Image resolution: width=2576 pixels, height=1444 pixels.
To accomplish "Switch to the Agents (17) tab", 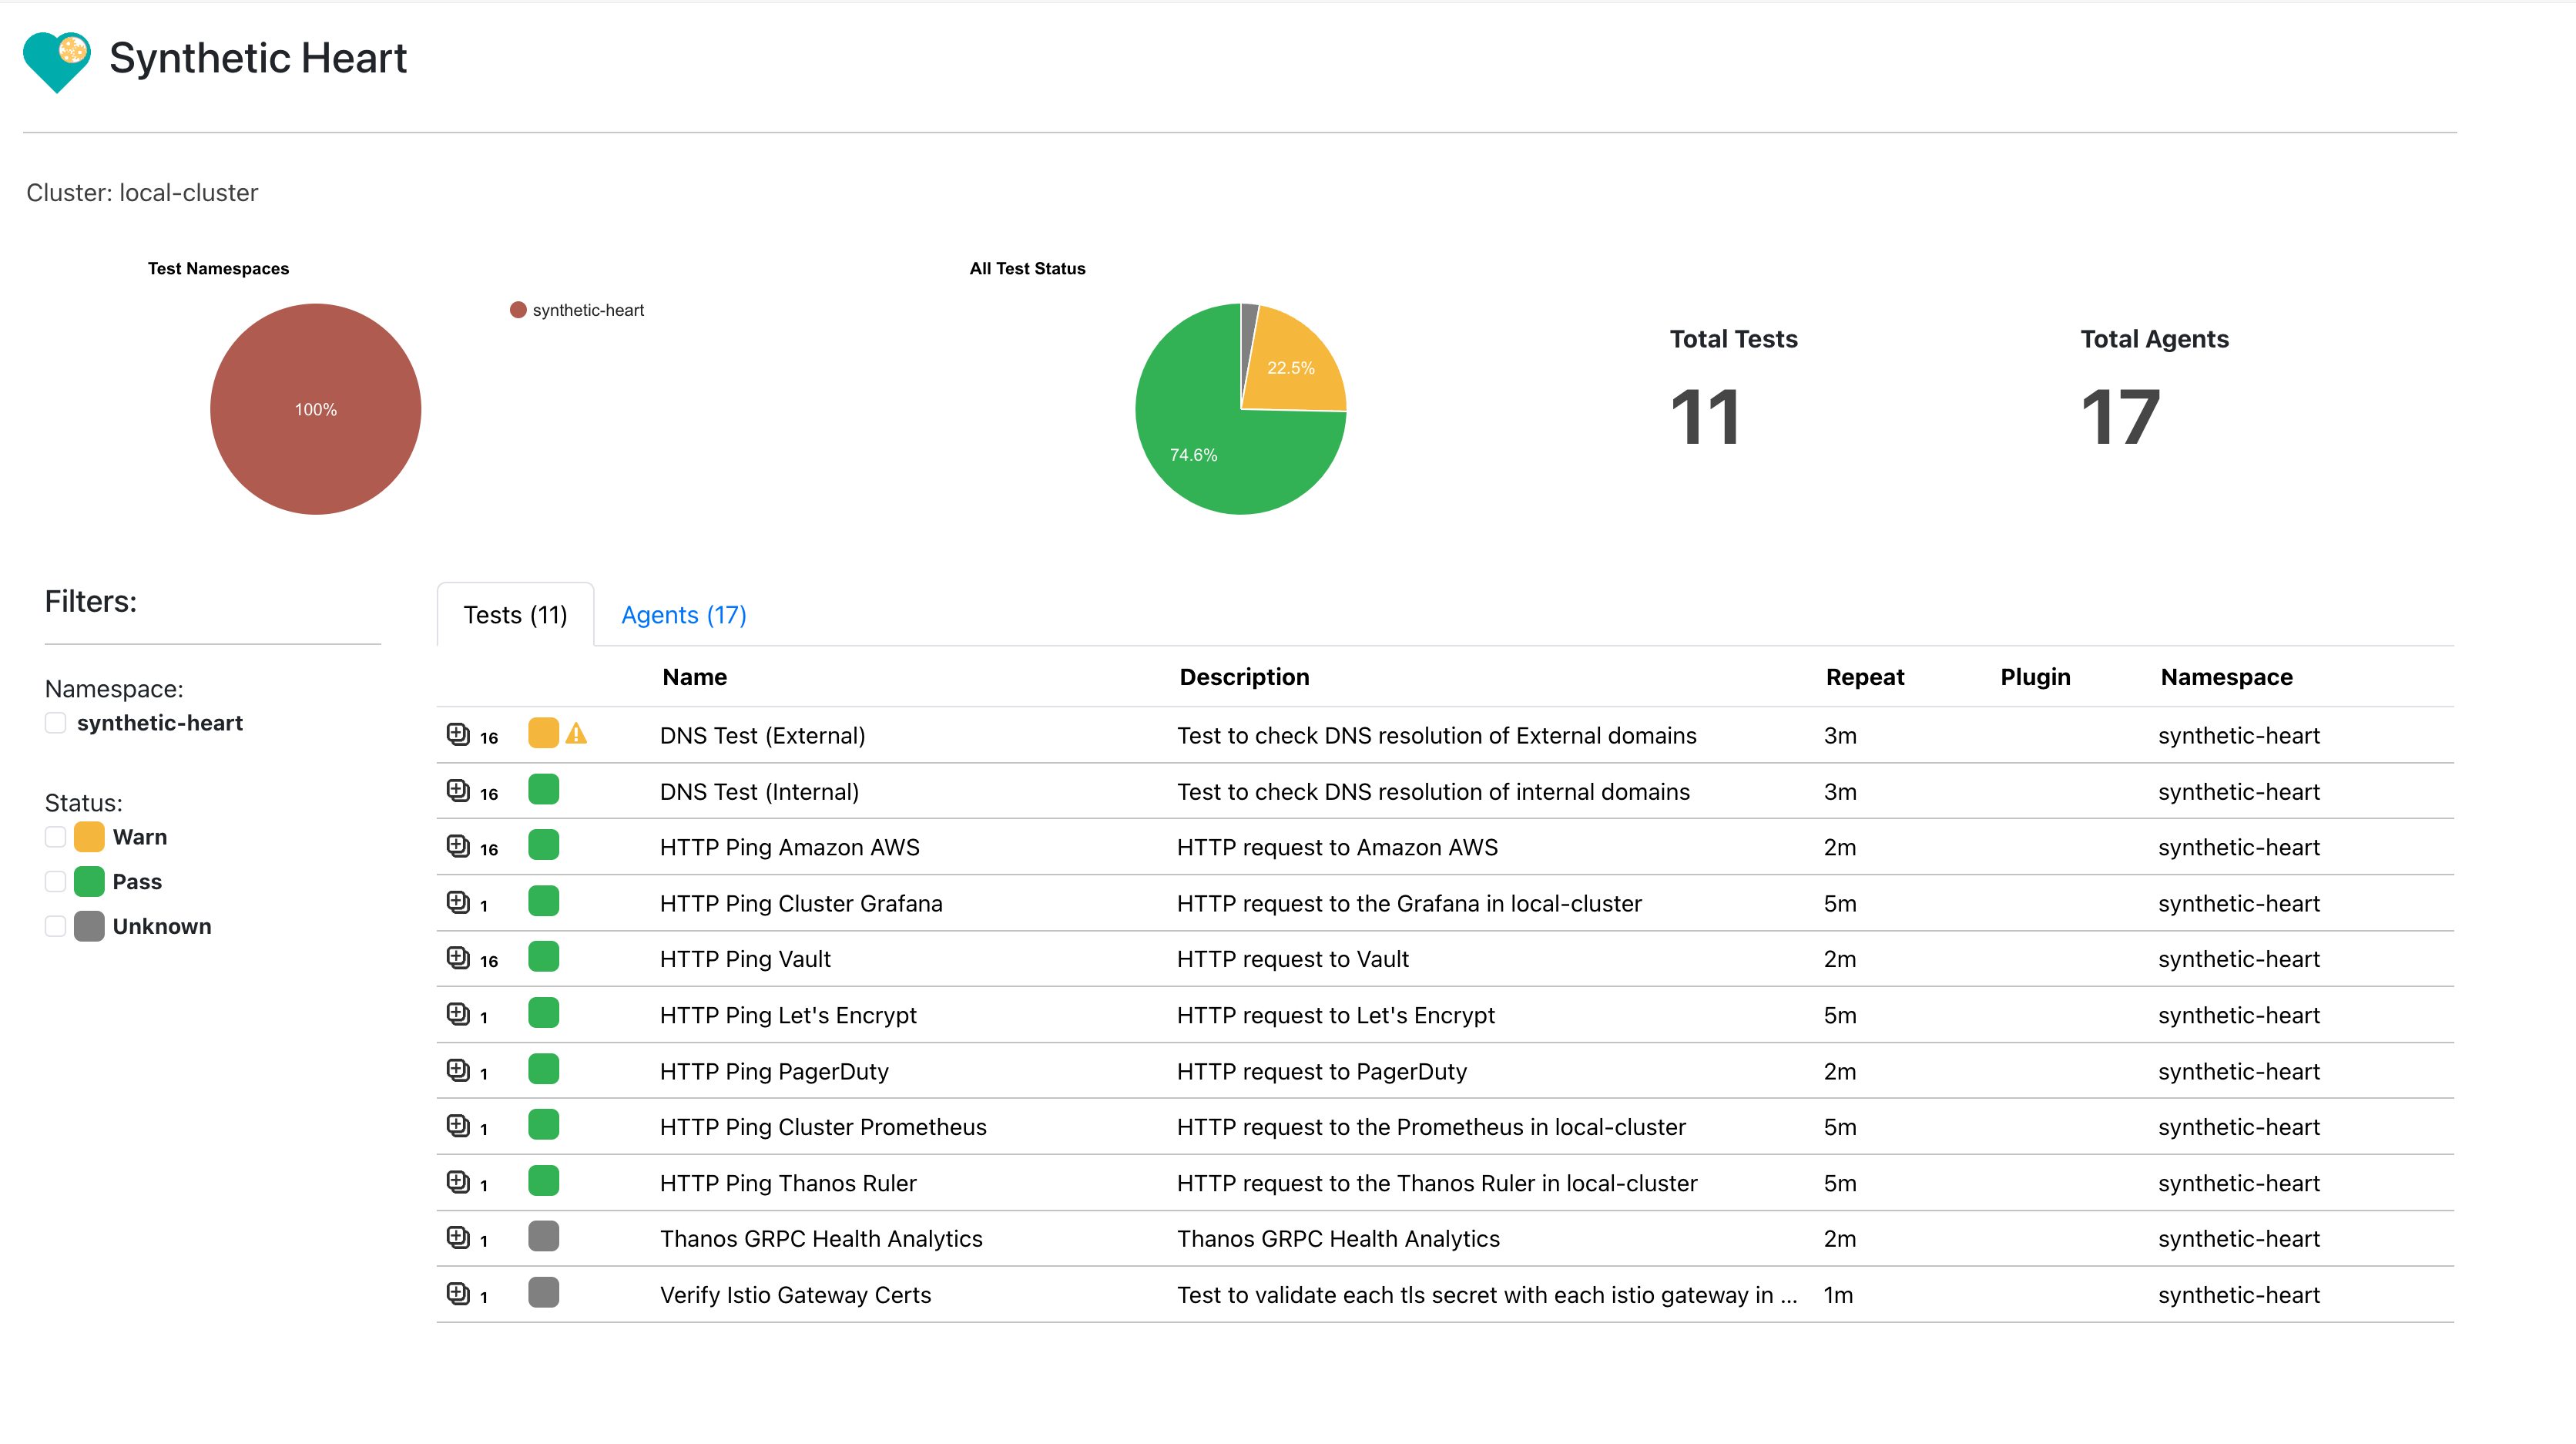I will click(683, 615).
